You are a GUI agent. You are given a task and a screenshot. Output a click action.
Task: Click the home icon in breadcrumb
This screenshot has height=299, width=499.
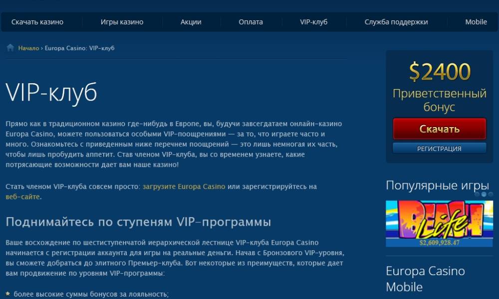click(10, 48)
